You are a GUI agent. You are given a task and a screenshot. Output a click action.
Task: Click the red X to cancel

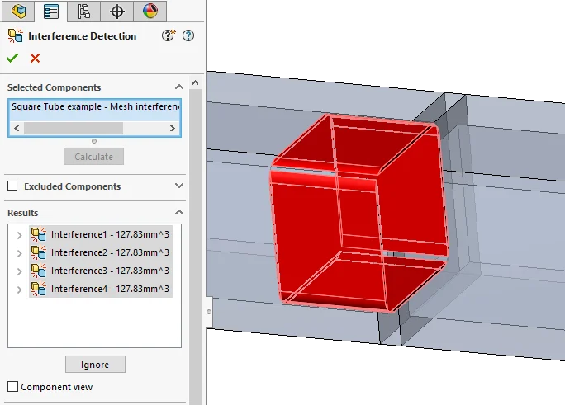(x=35, y=58)
